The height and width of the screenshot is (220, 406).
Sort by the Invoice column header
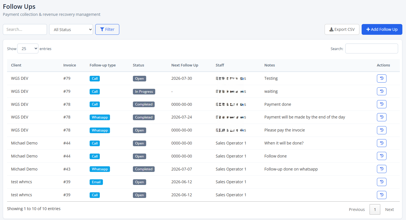[x=70, y=65]
